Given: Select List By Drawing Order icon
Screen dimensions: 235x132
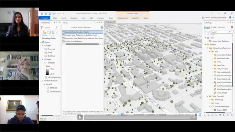Looking at the screenshot, I should [44, 32].
